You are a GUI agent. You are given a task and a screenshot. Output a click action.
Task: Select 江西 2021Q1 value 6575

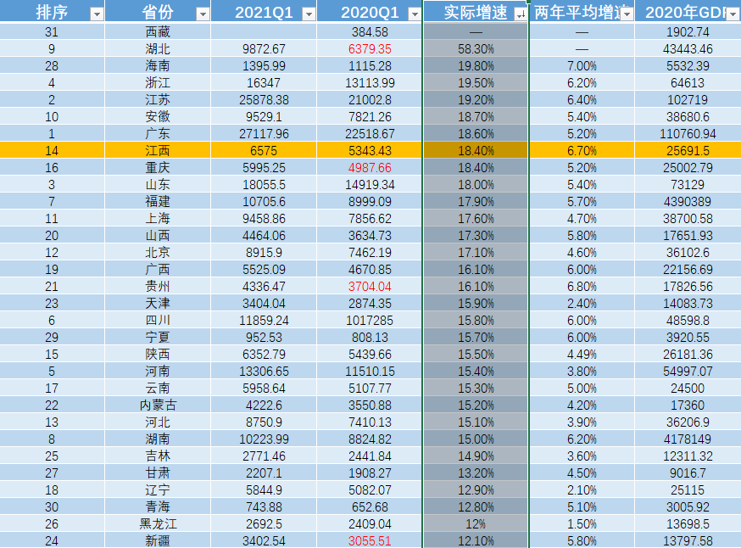264,150
